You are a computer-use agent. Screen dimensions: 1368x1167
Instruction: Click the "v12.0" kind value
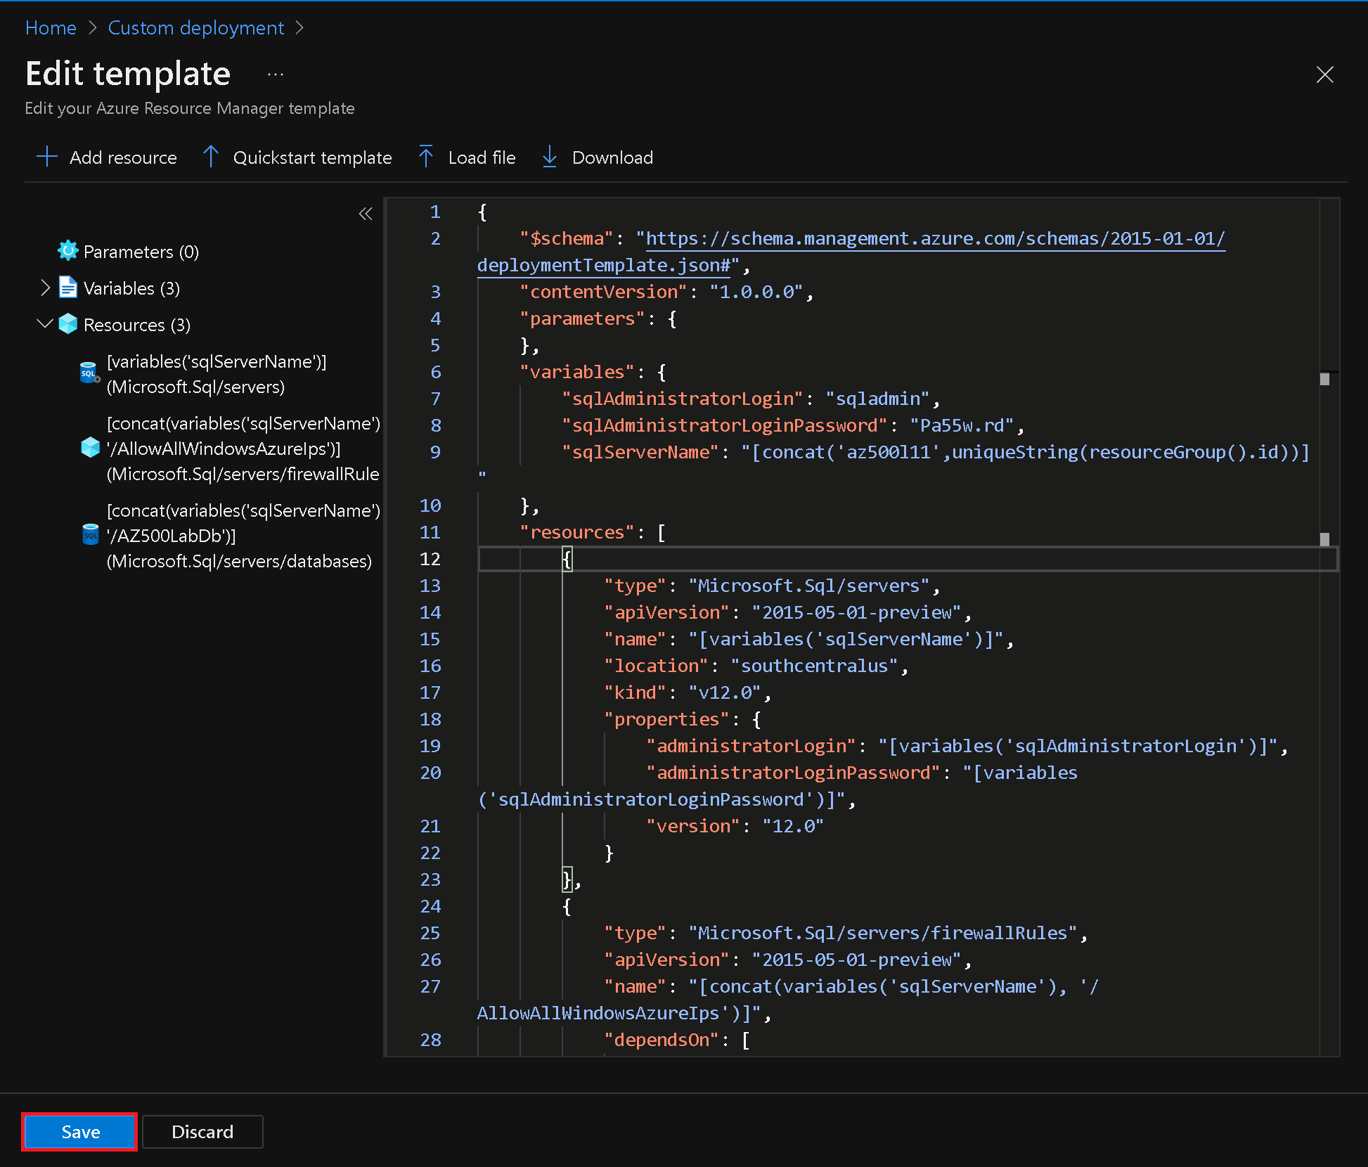point(725,692)
